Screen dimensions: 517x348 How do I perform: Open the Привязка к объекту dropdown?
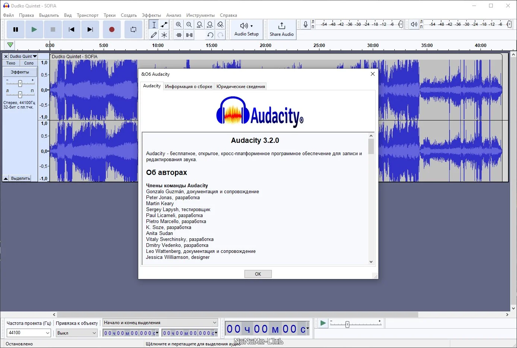click(x=77, y=333)
